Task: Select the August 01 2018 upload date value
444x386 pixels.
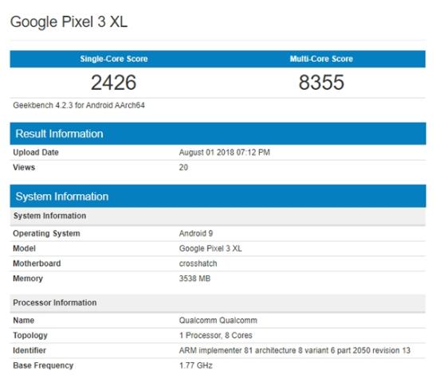Action: [224, 153]
